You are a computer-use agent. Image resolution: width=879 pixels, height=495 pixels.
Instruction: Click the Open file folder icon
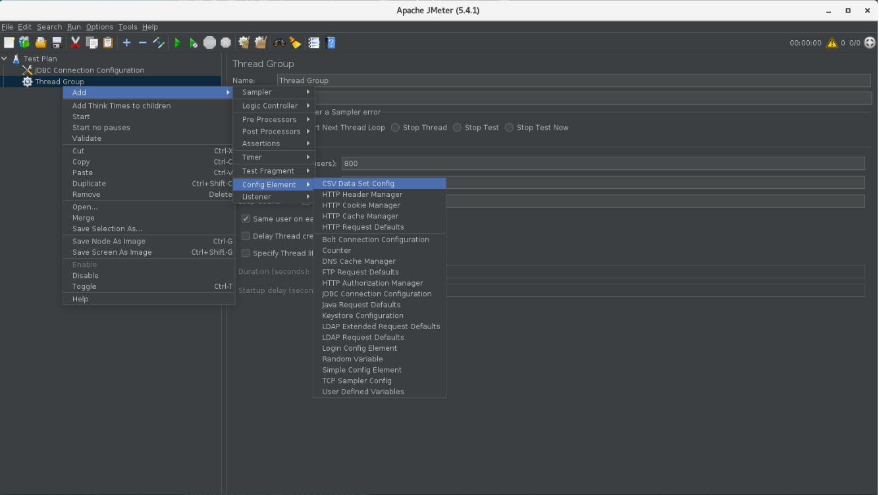[41, 43]
